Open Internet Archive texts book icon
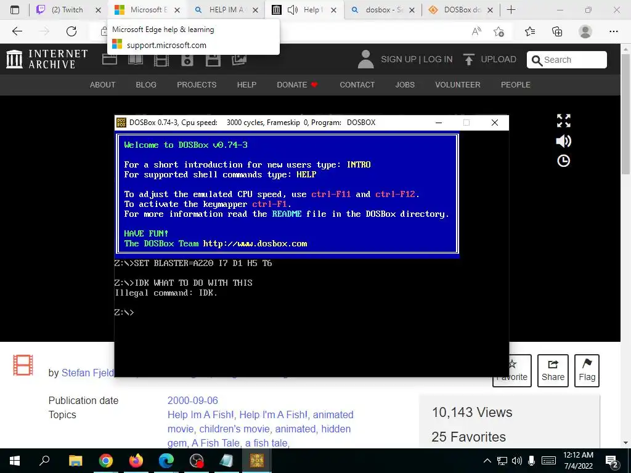Viewport: 631px width, 473px height. pyautogui.click(x=135, y=60)
